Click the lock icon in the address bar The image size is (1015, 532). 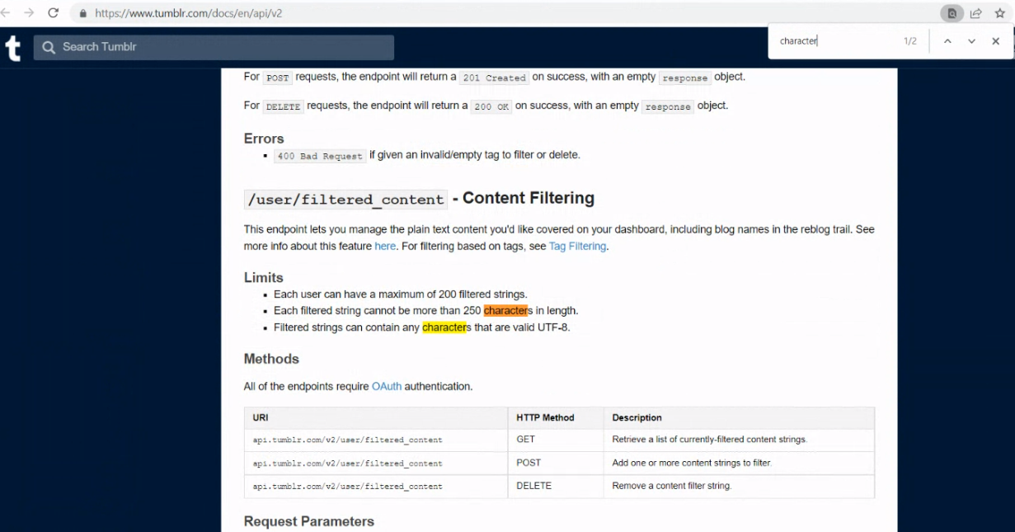pos(82,14)
